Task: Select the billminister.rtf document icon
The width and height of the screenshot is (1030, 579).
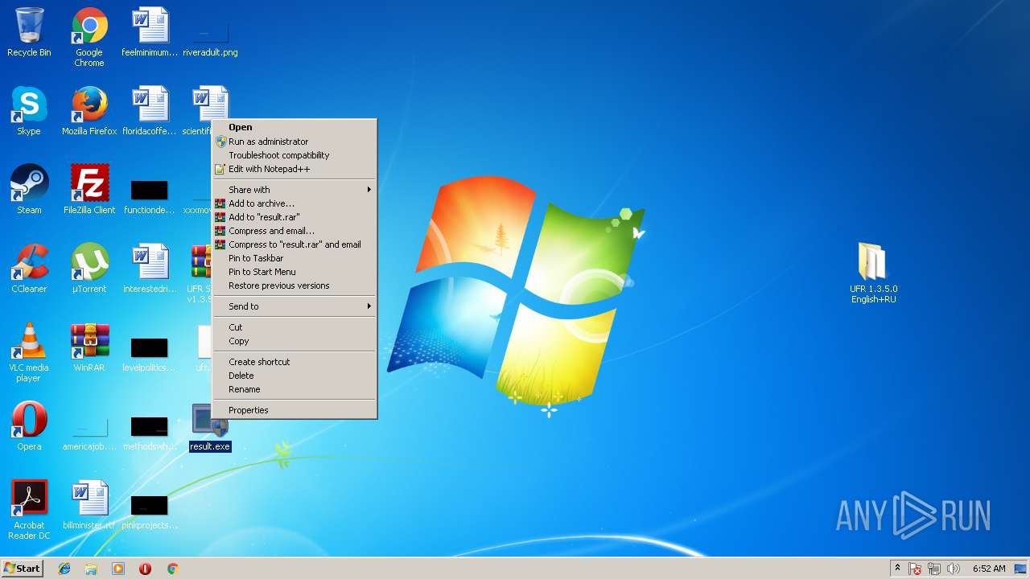Action: [x=89, y=505]
